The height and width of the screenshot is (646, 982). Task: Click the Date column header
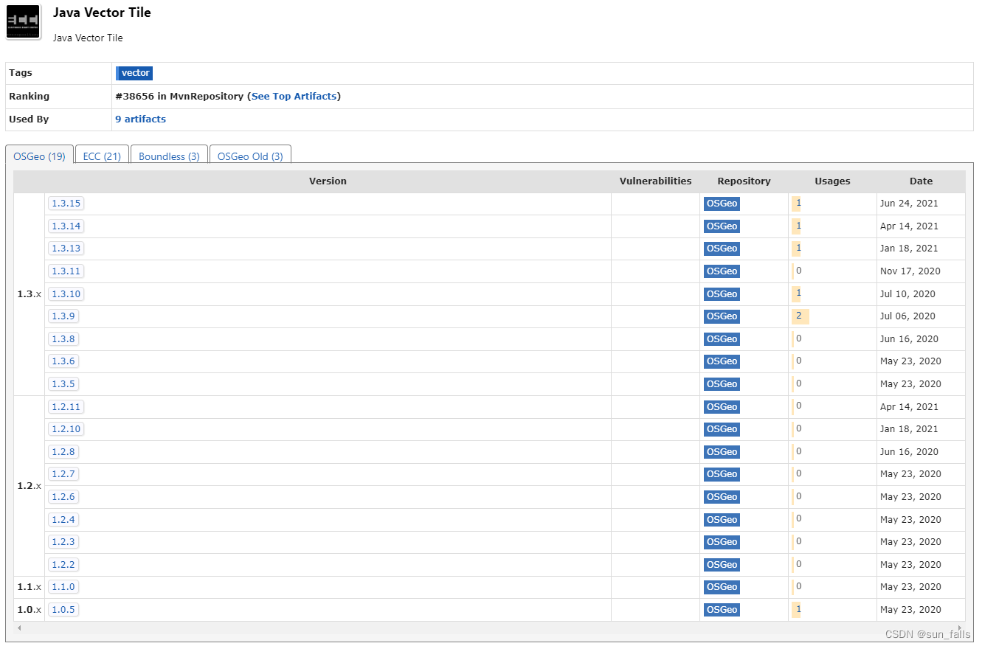pyautogui.click(x=921, y=181)
